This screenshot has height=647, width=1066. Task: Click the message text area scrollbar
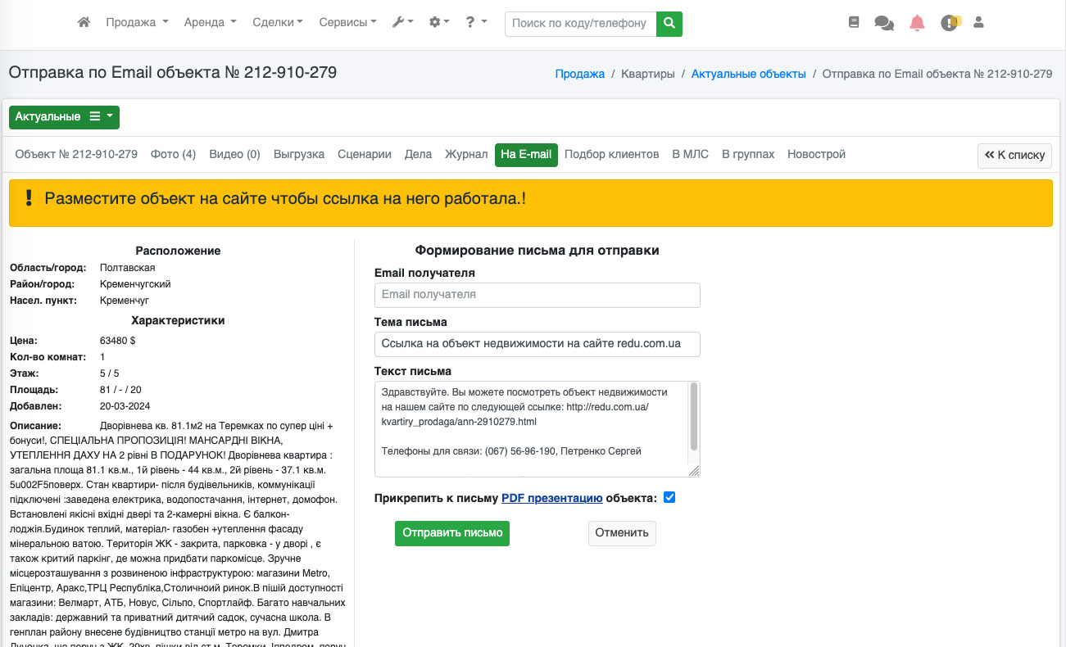[x=694, y=418]
